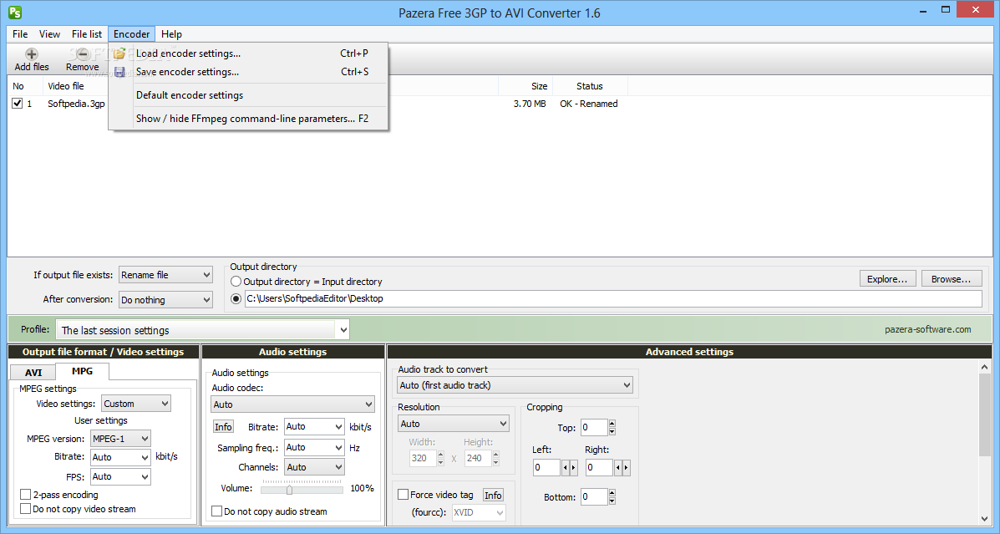Click the Advanced settings vertical scrollbar
The width and height of the screenshot is (1000, 534).
click(985, 414)
